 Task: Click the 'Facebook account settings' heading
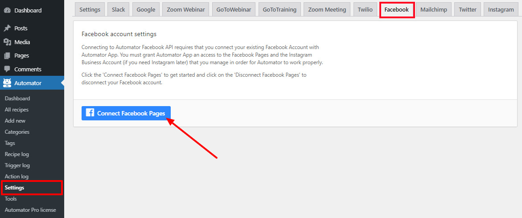click(119, 34)
